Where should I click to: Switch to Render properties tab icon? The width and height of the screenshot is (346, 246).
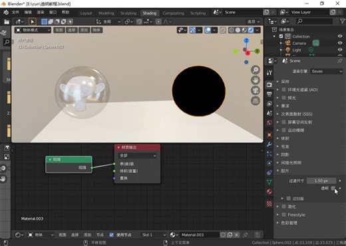pos(269,85)
